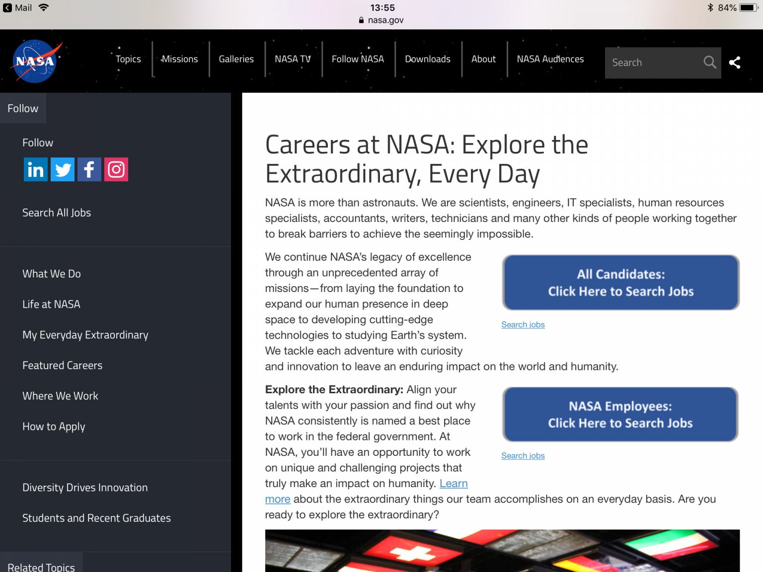Open Students and Recent Graduates link

click(x=96, y=518)
